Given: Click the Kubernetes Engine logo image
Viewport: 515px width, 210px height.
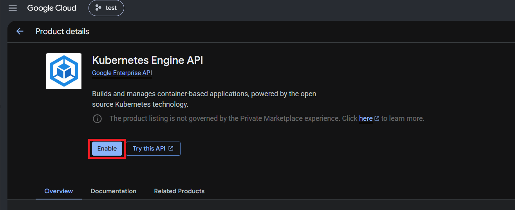Looking at the screenshot, I should pos(64,71).
